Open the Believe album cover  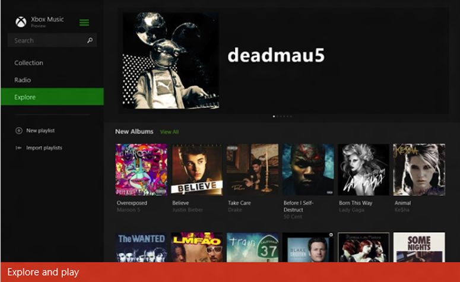[197, 170]
